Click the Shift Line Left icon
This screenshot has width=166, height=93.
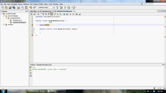tap(64, 14)
